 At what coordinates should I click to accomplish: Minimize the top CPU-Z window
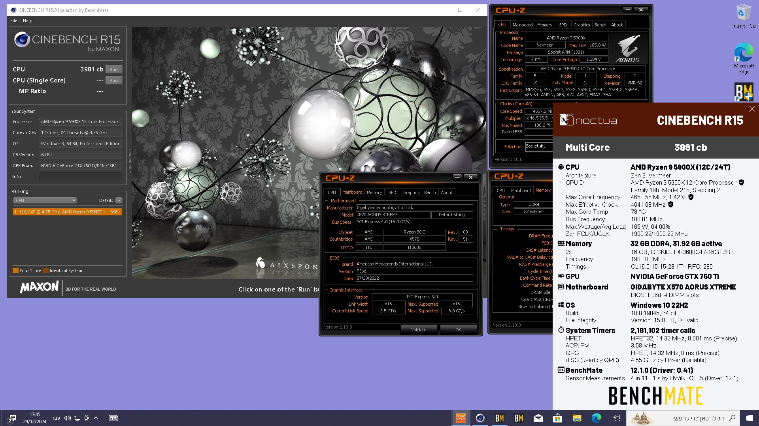(627, 9)
